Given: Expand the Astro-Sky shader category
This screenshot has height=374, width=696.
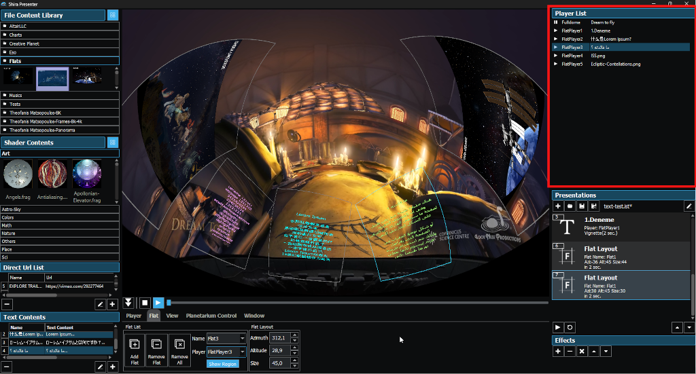Looking at the screenshot, I should (x=60, y=209).
